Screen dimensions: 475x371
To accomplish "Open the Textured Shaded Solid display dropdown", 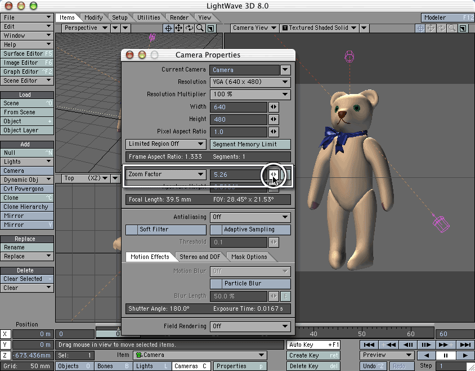I will coord(320,28).
